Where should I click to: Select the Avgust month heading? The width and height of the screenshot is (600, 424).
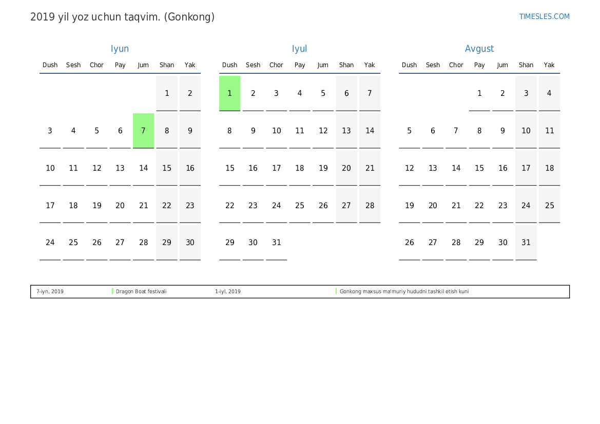click(479, 49)
